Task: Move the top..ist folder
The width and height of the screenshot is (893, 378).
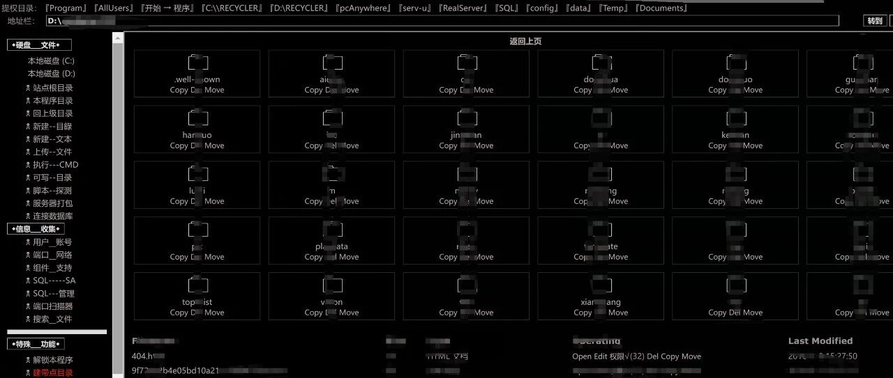Action: 214,313
